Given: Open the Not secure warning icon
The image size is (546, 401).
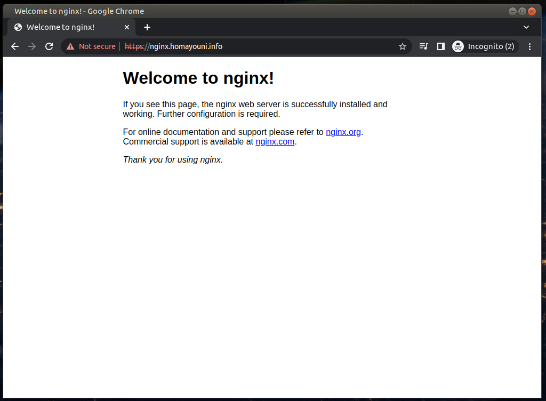Looking at the screenshot, I should (x=70, y=46).
